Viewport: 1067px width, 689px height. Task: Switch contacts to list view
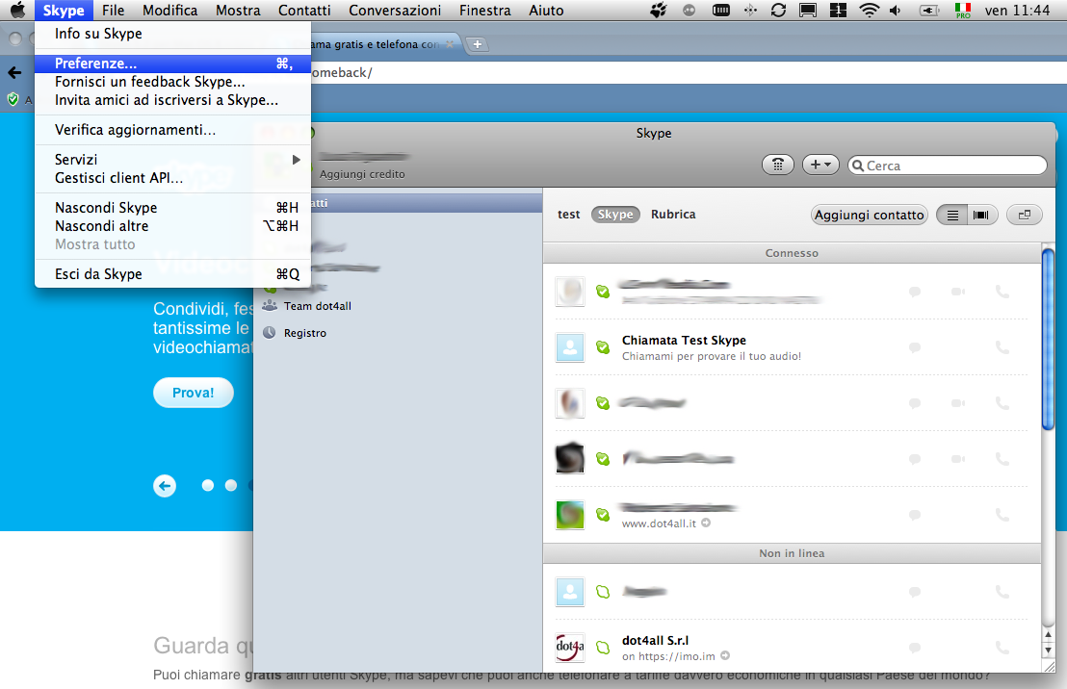click(952, 215)
